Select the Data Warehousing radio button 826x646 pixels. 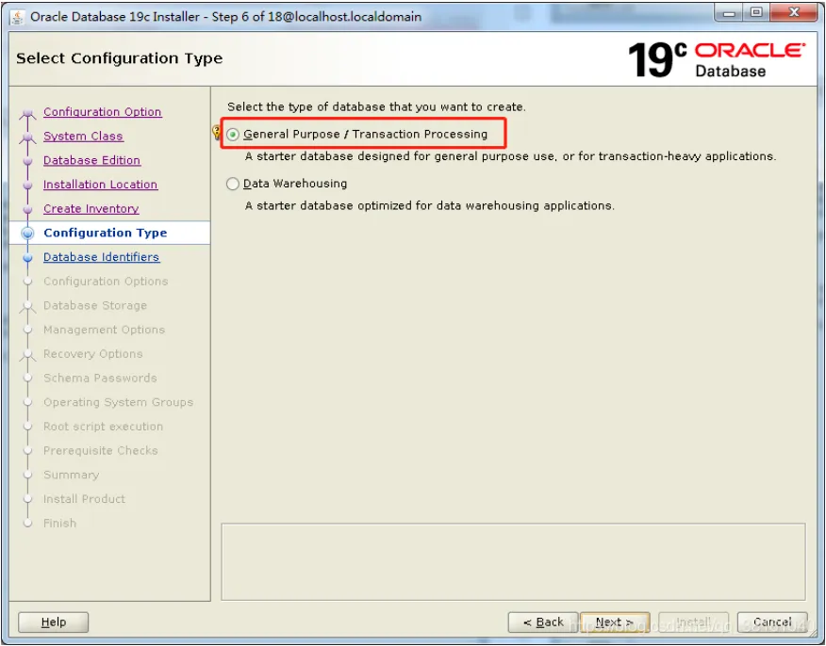point(232,184)
